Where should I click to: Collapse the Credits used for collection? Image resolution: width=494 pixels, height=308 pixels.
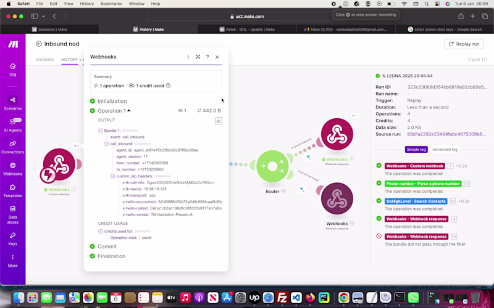[101, 232]
